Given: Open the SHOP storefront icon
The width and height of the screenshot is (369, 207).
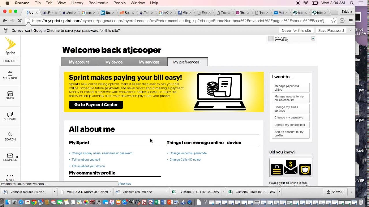Looking at the screenshot, I should click(10, 94).
